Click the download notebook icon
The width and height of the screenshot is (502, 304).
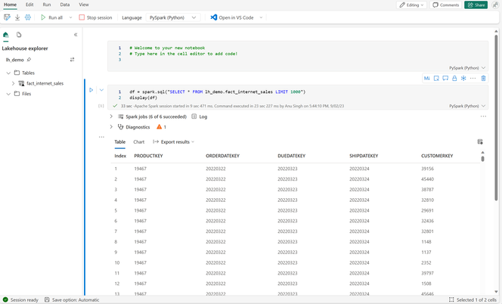(x=17, y=17)
